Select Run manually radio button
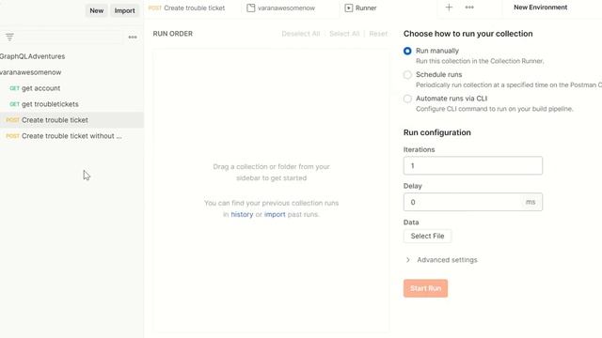This screenshot has height=338, width=602. 407,51
